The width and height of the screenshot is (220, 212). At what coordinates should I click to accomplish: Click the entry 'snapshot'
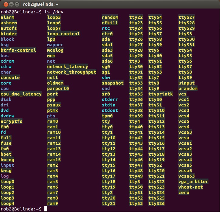tap(113, 83)
